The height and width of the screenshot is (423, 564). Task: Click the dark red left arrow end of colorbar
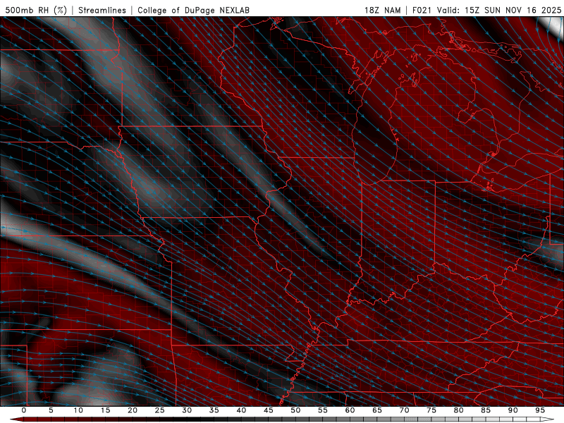[x=16, y=419]
